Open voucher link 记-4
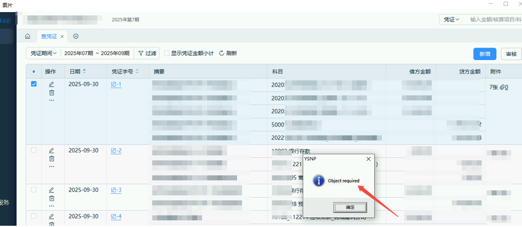The image size is (522, 227). [116, 216]
